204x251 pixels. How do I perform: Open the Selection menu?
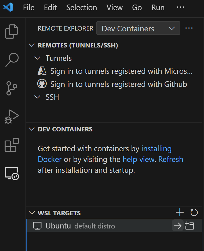82,8
